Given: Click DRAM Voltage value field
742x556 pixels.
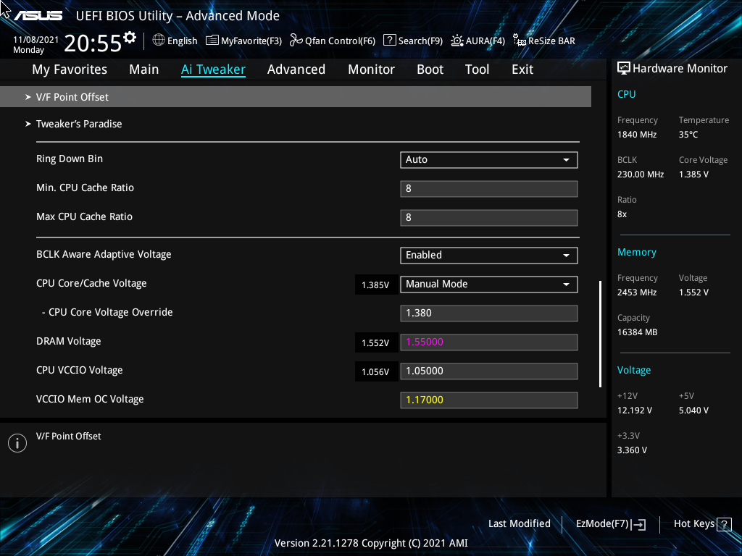Looking at the screenshot, I should pos(489,342).
